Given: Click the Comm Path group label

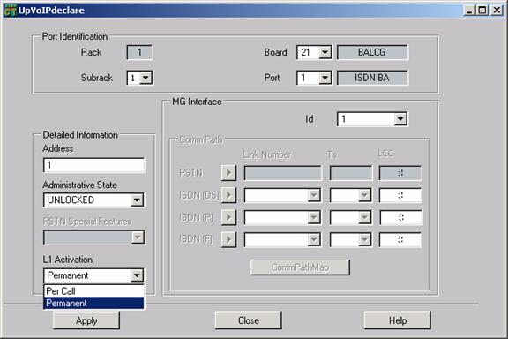Looking at the screenshot, I should point(201,139).
